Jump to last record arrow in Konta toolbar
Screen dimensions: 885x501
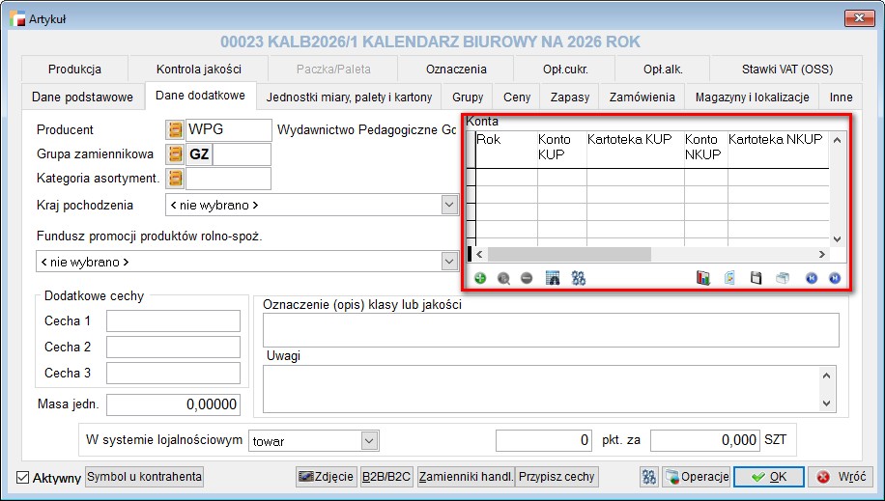835,278
